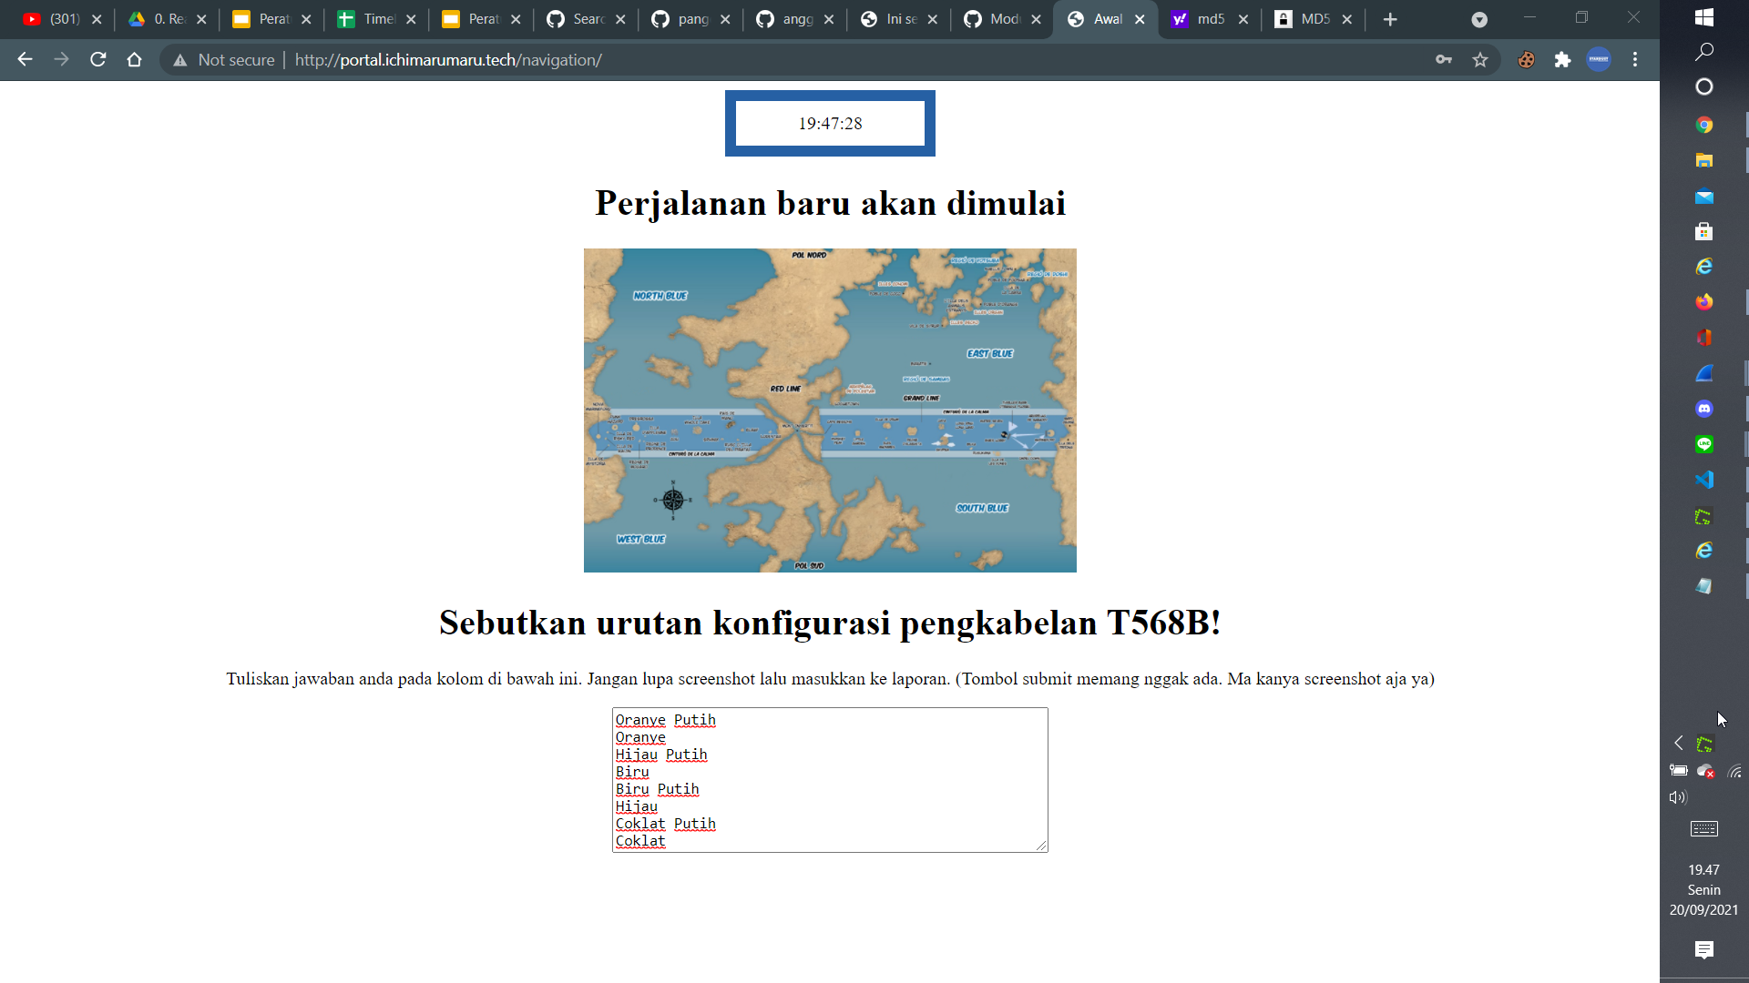
Task: Click the 'Perjalanan baru akan dimulai' heading
Action: point(830,203)
